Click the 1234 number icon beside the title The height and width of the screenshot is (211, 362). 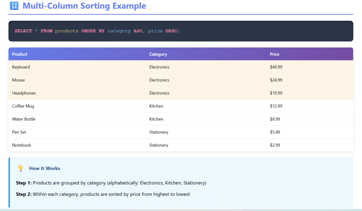14,6
